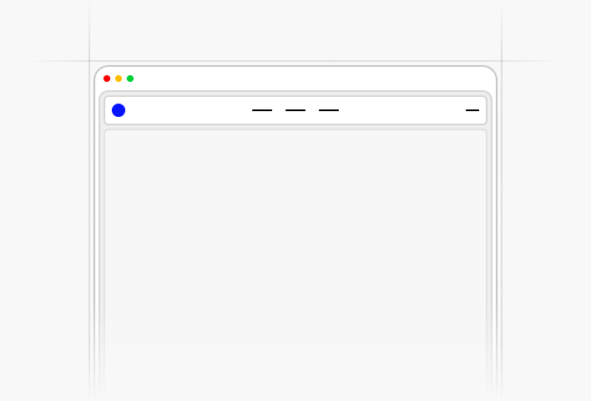This screenshot has width=591, height=401.
Task: Click the title bar area beside the green dot
Action: coord(301,79)
